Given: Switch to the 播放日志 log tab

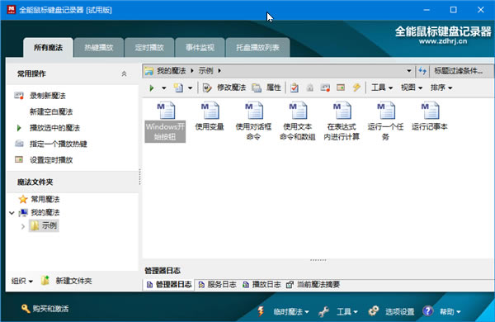Looking at the screenshot, I should pos(262,285).
